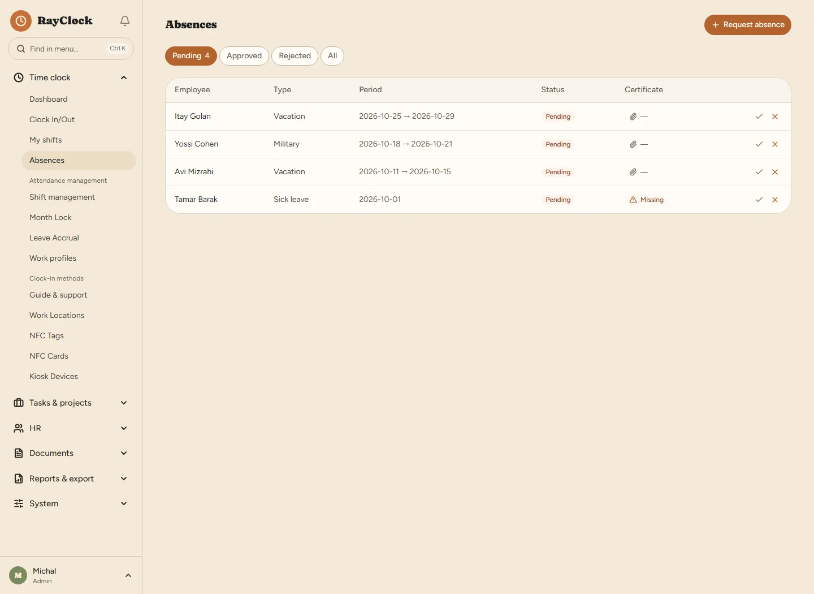This screenshot has height=594, width=814.
Task: Open My shifts in the sidebar
Action: pyautogui.click(x=79, y=140)
